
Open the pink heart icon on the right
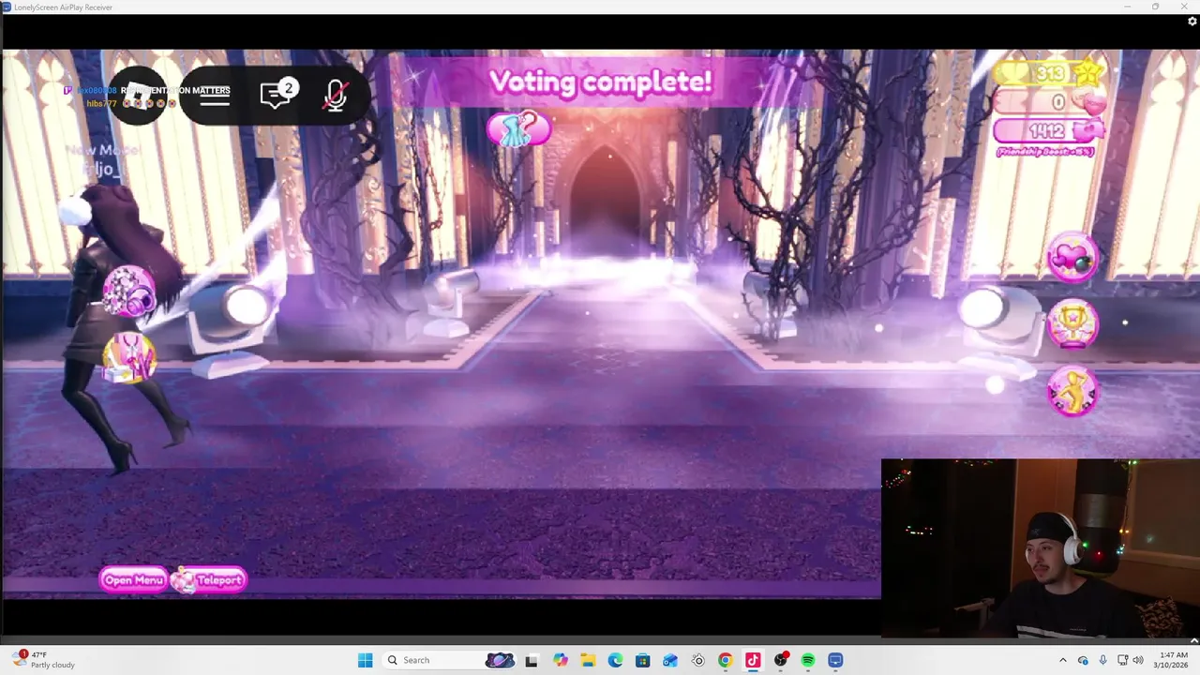1072,258
